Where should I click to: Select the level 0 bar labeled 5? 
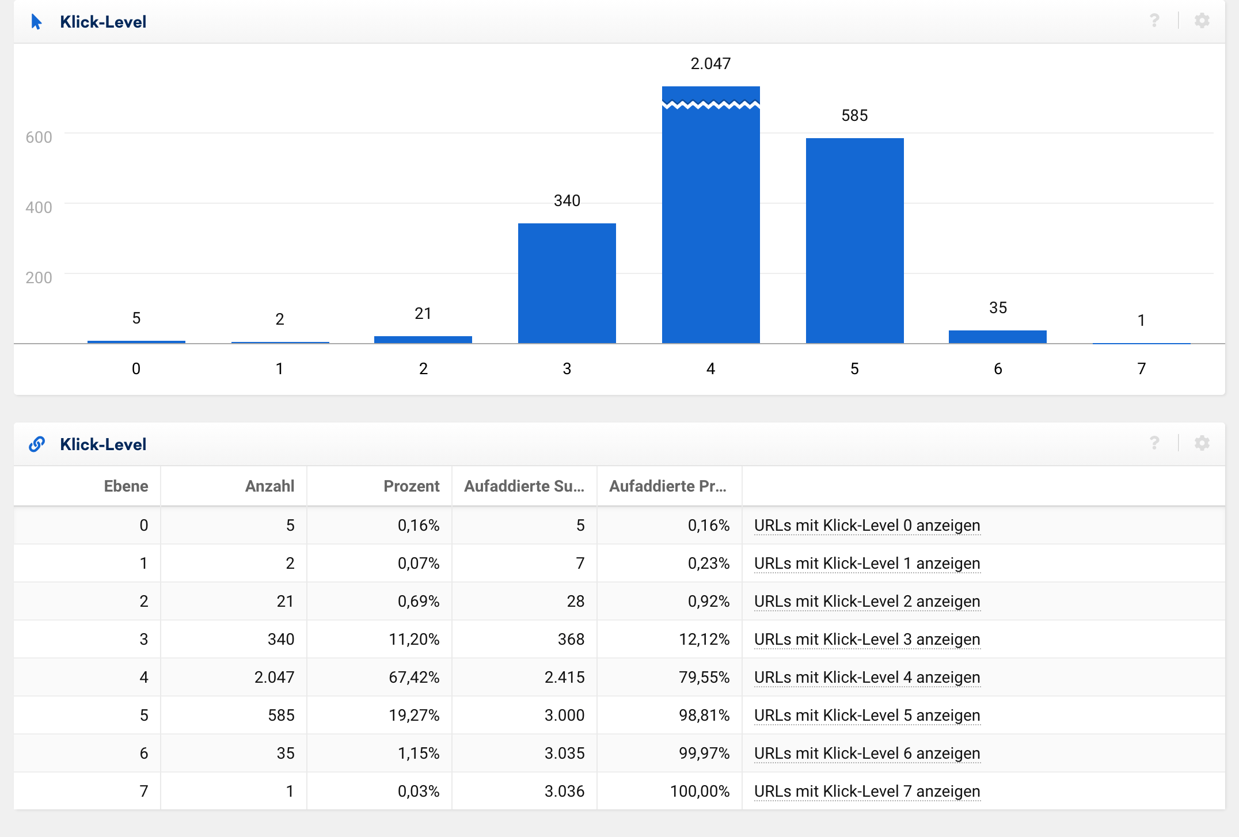(x=136, y=342)
